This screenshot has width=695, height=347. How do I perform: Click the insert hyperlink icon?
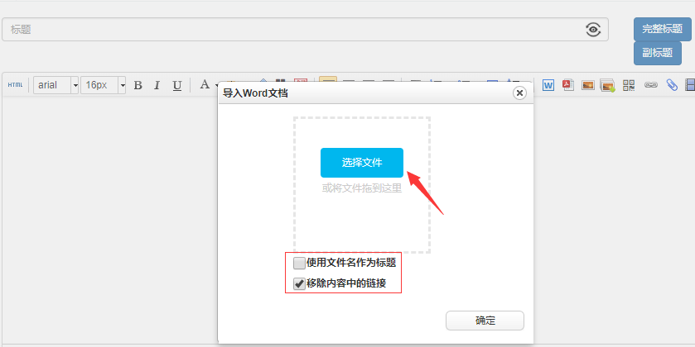[651, 85]
